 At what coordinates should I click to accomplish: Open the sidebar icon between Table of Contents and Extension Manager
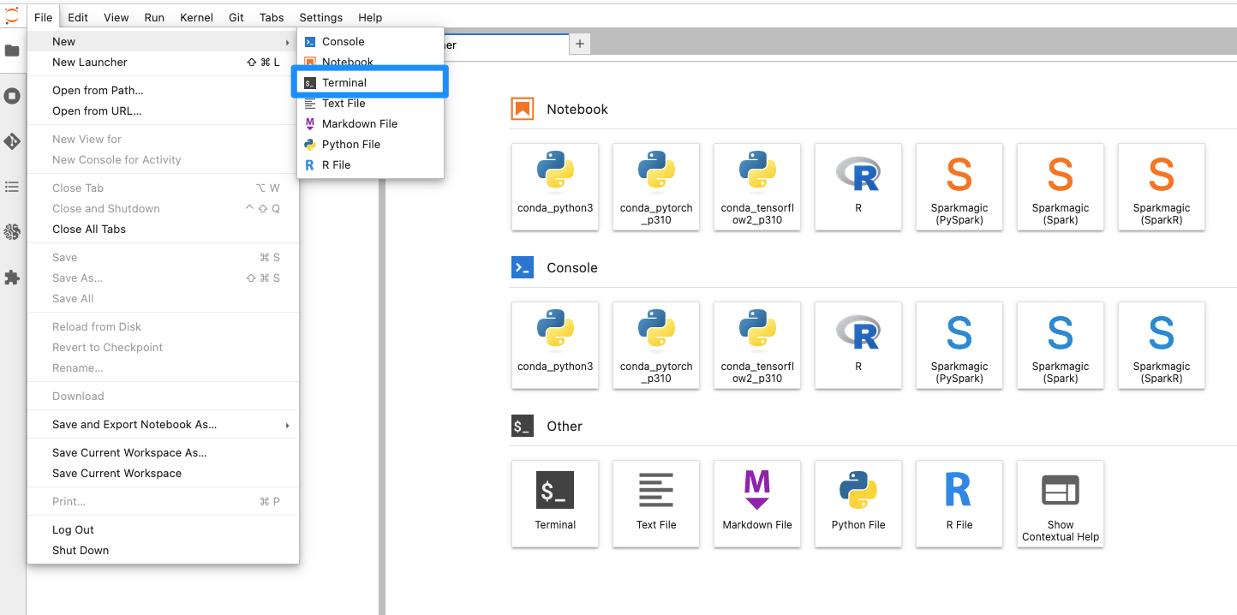click(x=12, y=232)
